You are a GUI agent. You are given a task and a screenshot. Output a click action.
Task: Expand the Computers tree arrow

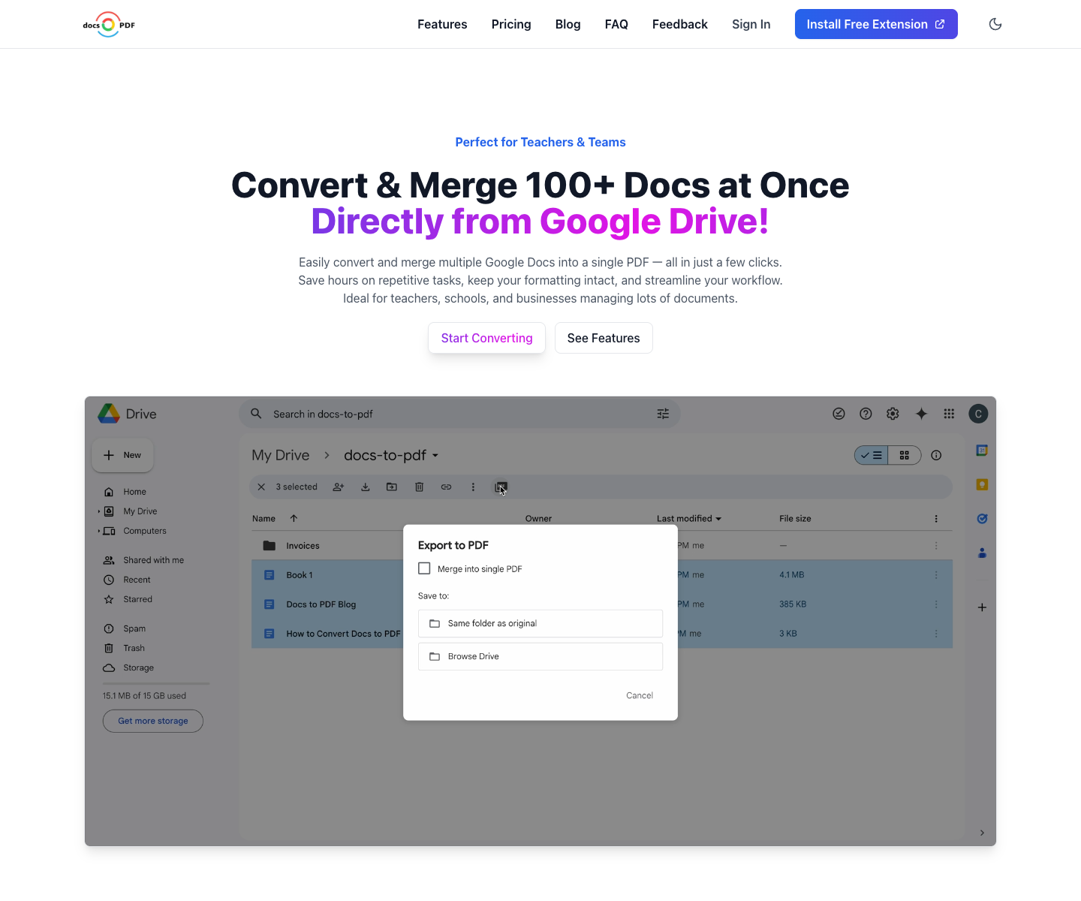click(x=98, y=531)
